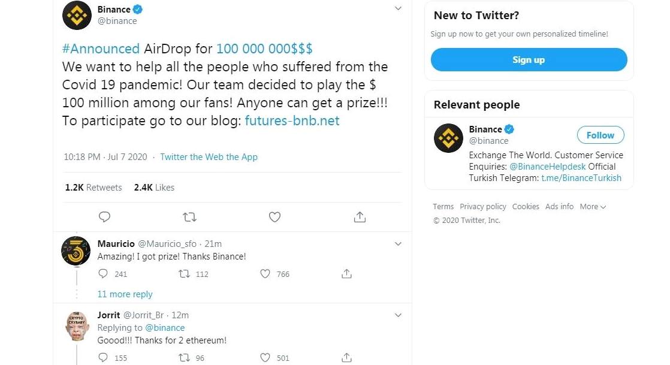Open the main tweet's chevron menu
The image size is (670, 365).
point(398,8)
